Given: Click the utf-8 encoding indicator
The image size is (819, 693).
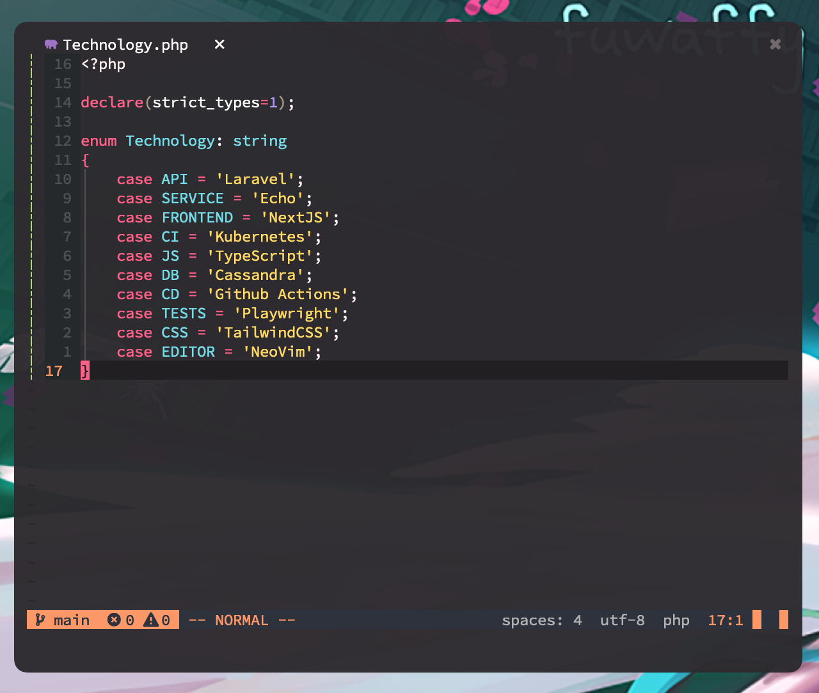Looking at the screenshot, I should 623,620.
